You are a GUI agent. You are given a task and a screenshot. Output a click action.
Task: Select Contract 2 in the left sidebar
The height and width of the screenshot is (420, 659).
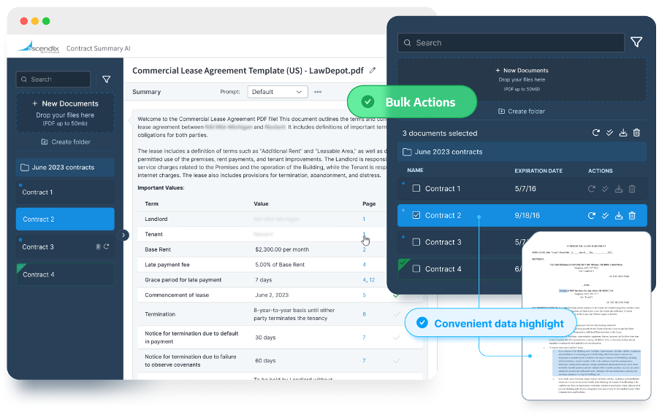click(65, 219)
